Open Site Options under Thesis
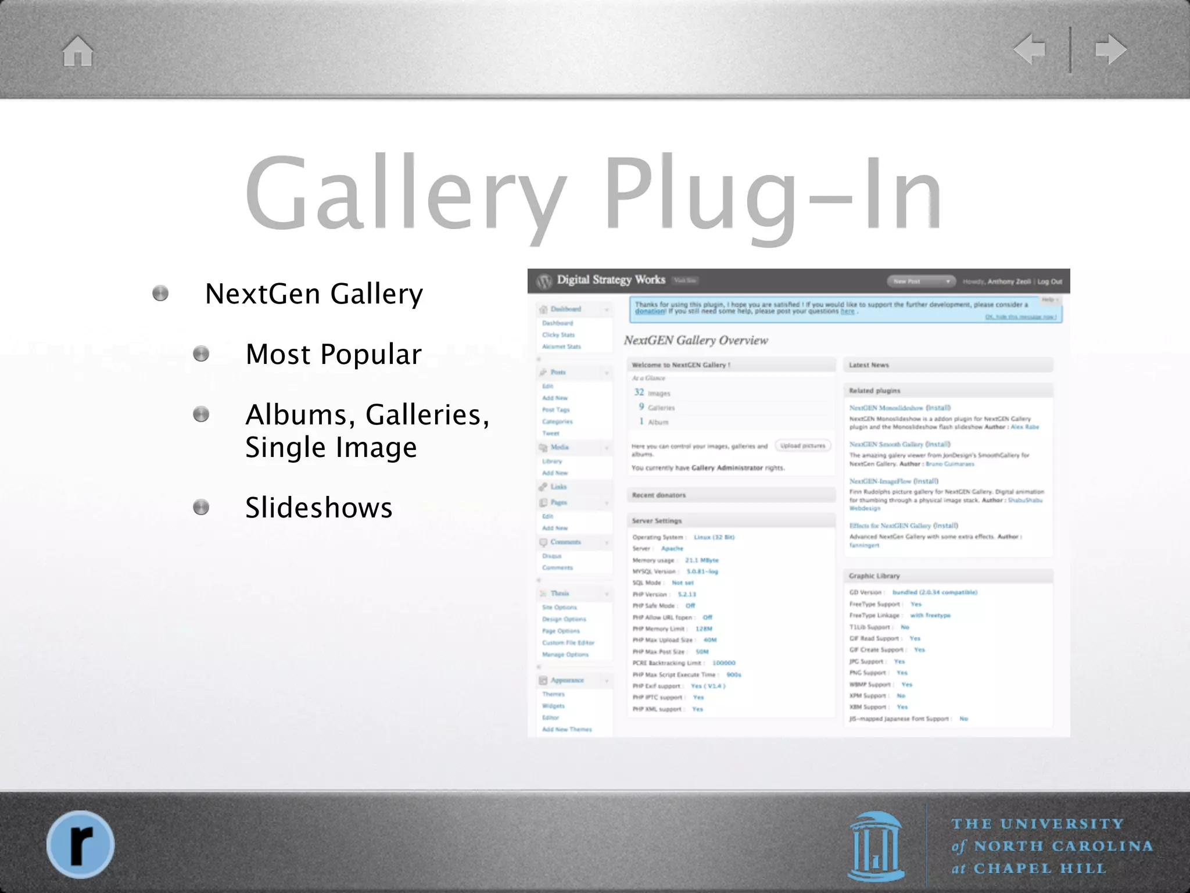The image size is (1190, 893). tap(560, 607)
